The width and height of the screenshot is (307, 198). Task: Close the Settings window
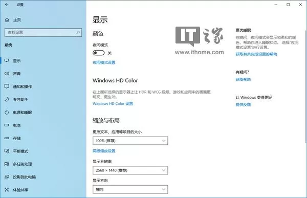[300, 5]
